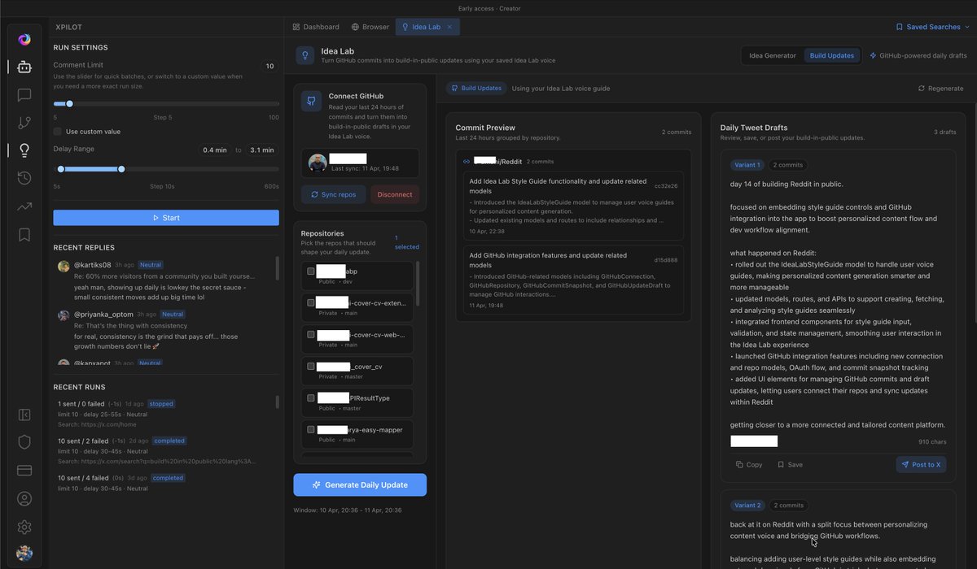Click the profile avatar at sidebar bottom
The height and width of the screenshot is (569, 977).
pos(24,554)
